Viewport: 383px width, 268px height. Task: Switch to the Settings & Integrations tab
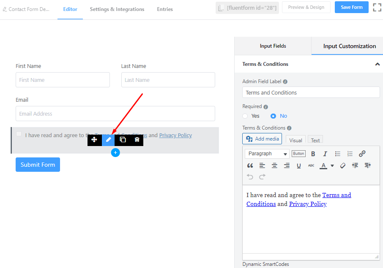point(117,9)
